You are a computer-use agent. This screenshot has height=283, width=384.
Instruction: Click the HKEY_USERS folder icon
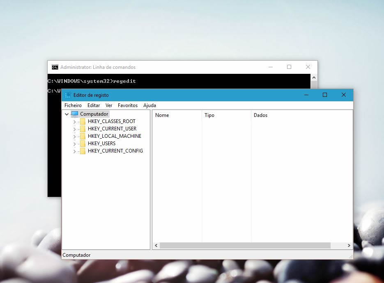[82, 143]
